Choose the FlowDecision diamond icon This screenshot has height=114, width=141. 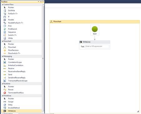tap(5, 50)
